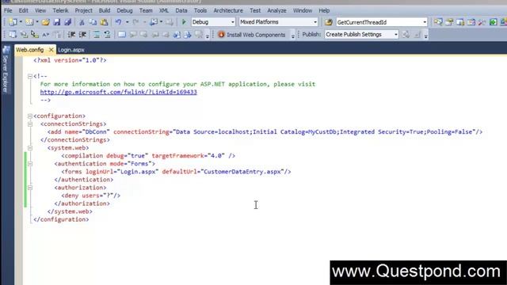
Task: Open the Tools menu
Action: tap(200, 10)
